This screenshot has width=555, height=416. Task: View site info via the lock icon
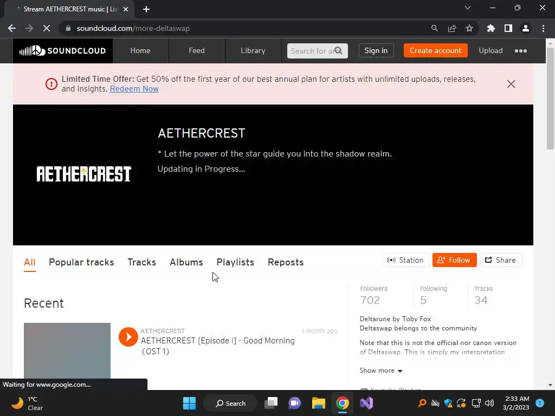(68, 28)
